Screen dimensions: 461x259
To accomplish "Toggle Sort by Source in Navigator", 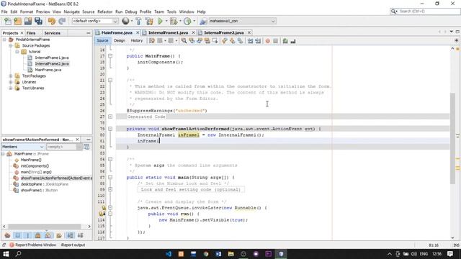I will 80,235.
